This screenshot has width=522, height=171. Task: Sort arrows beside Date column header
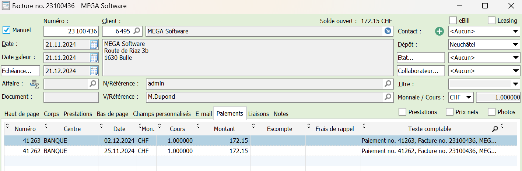point(101,126)
